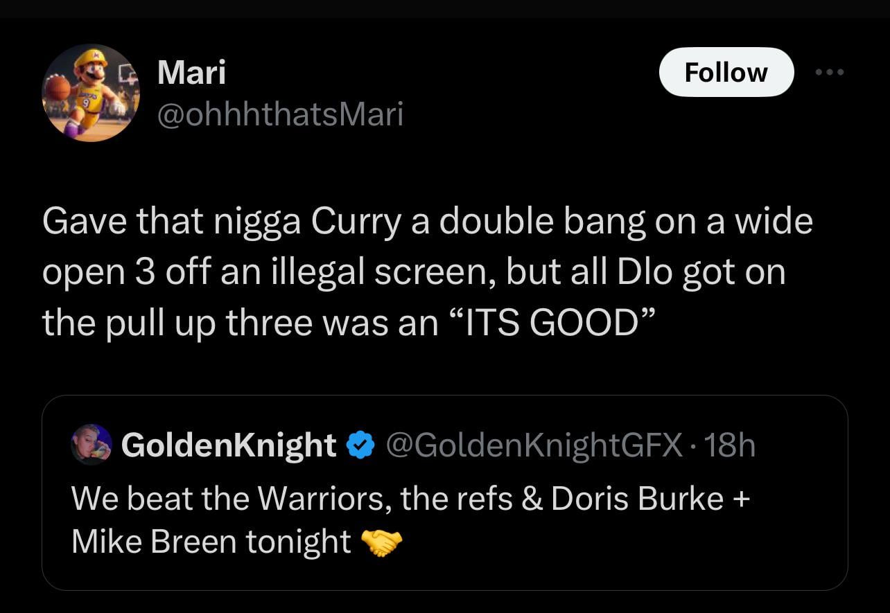Click the Mari display name
Viewport: 890px width, 613px height.
coord(191,72)
